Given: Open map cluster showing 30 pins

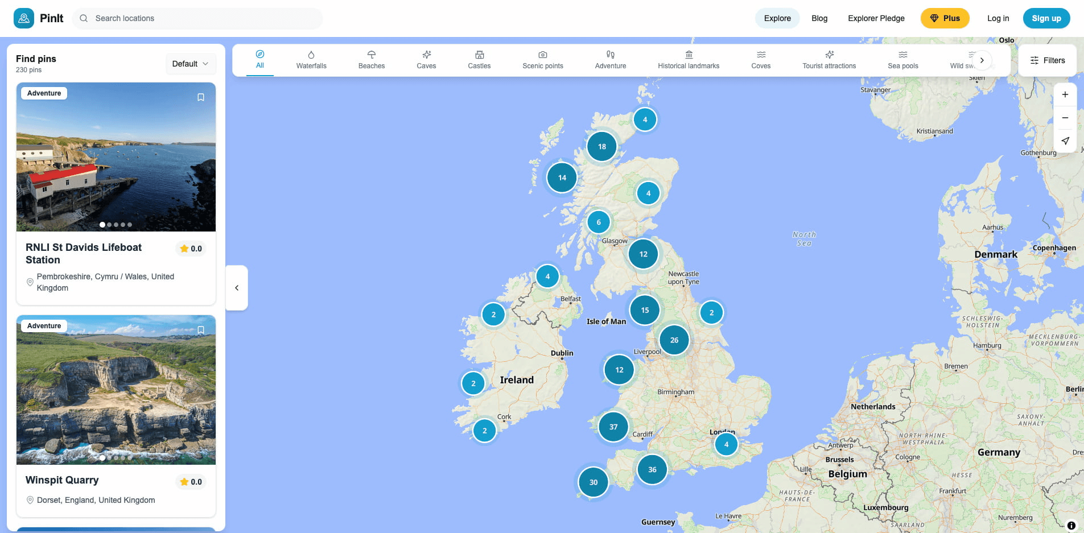Looking at the screenshot, I should [x=593, y=482].
